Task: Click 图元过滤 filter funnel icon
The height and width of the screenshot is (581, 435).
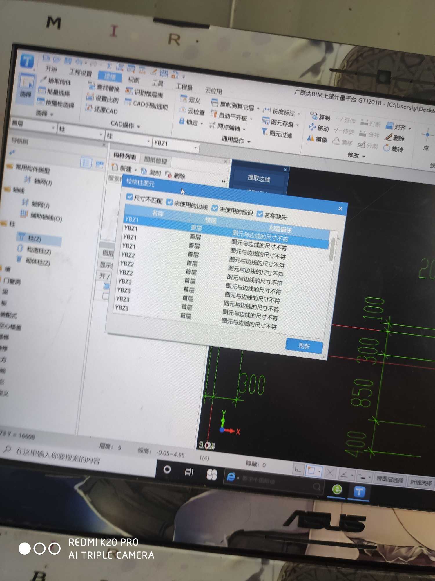Action: (264, 132)
